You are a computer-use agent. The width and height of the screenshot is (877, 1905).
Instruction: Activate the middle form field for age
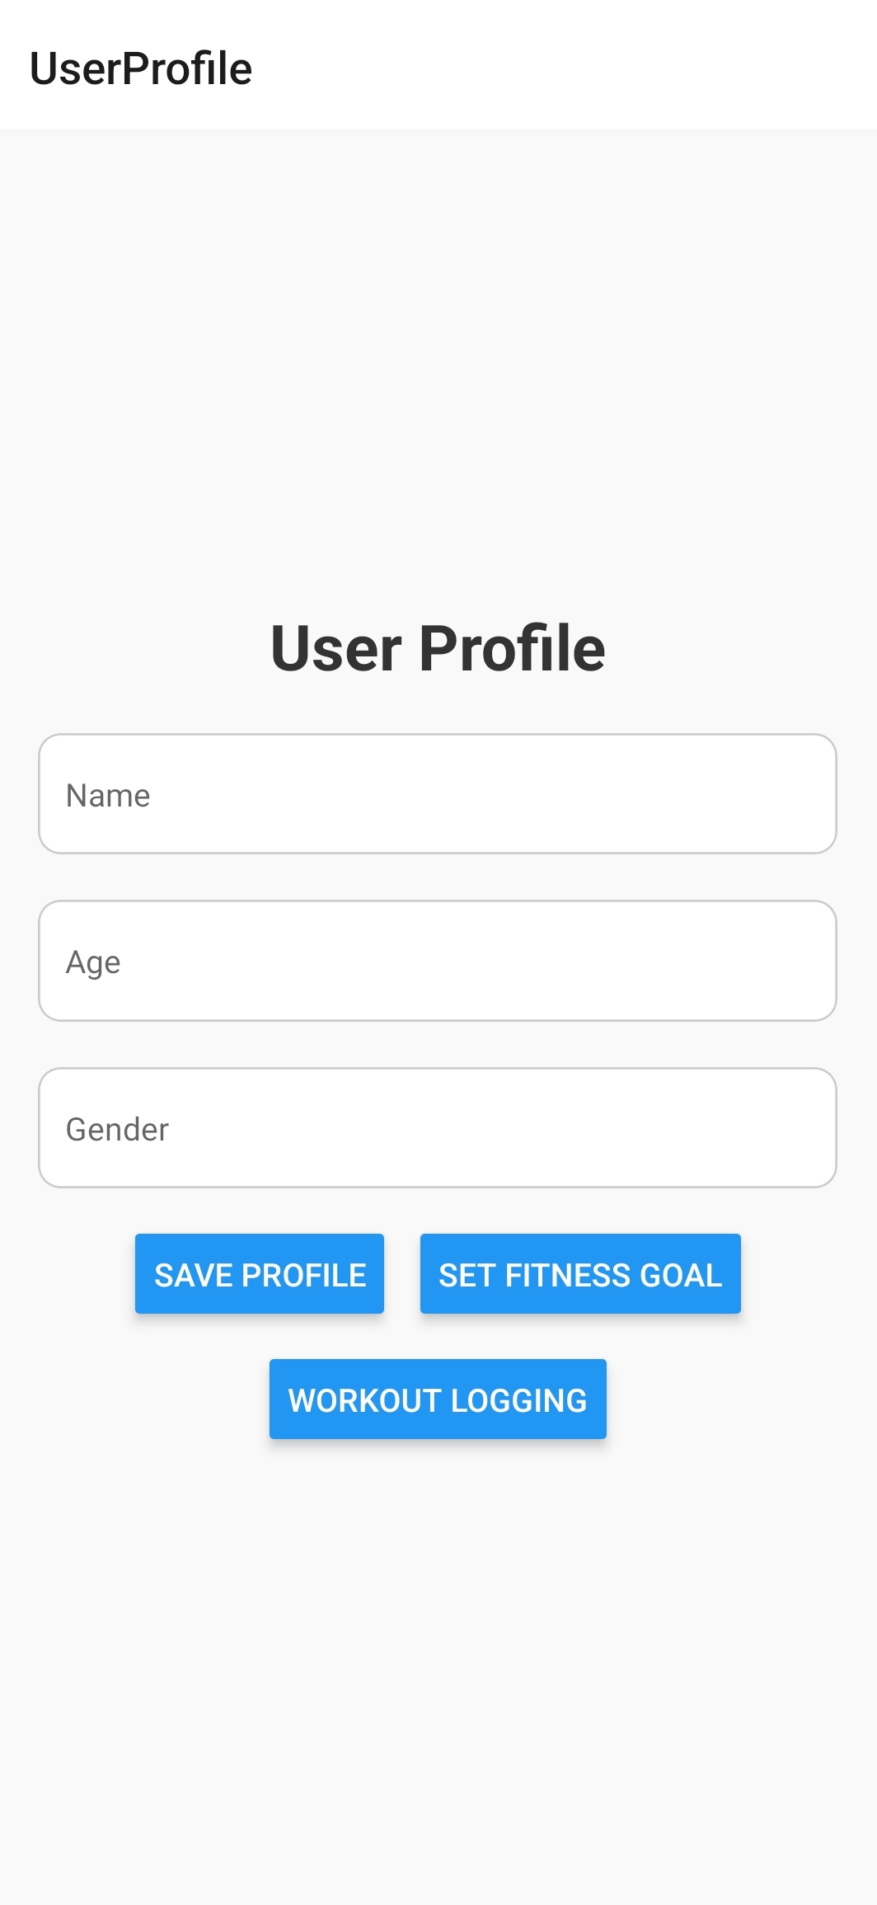(438, 961)
